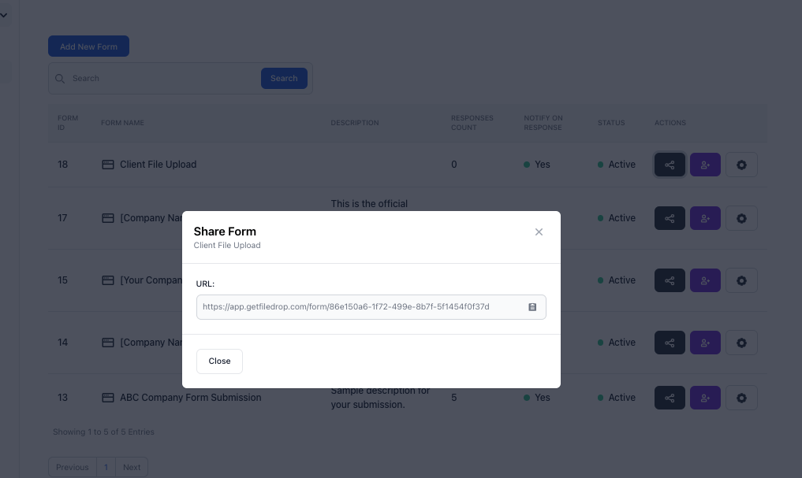Click Active status in row 14

(x=617, y=342)
